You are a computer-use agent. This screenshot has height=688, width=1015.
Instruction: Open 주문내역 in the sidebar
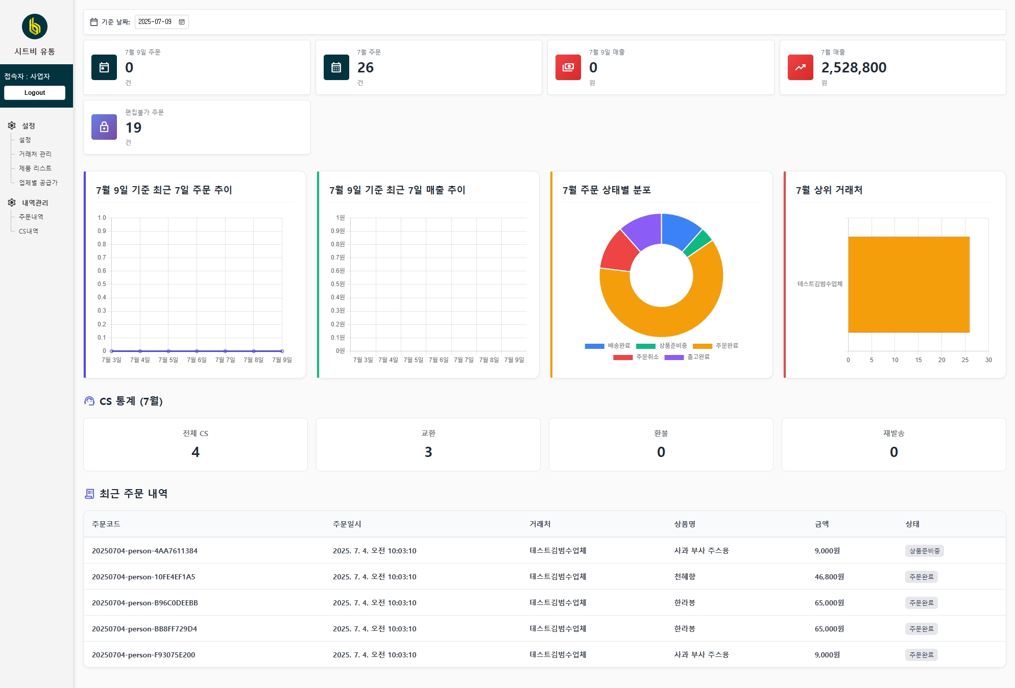point(31,217)
